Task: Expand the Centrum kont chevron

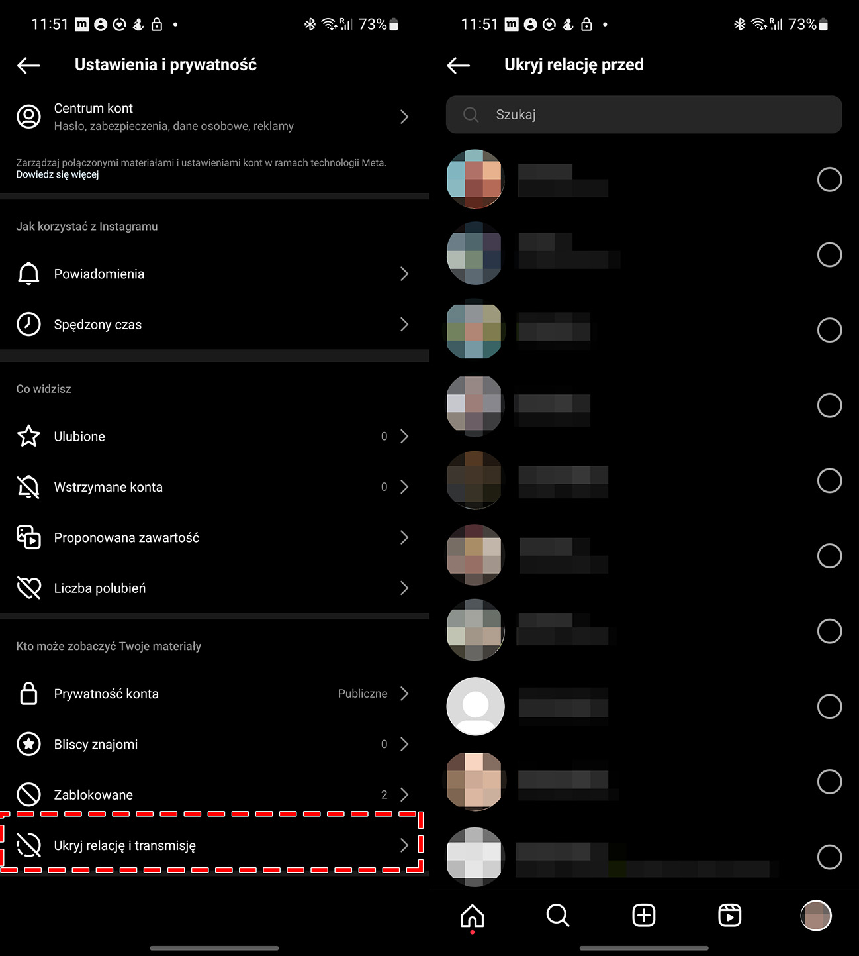Action: pyautogui.click(x=404, y=117)
